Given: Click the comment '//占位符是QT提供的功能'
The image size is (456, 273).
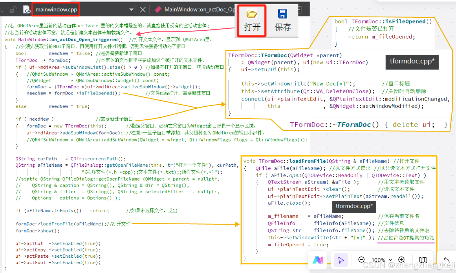Looking at the screenshot, I should pos(406,238).
